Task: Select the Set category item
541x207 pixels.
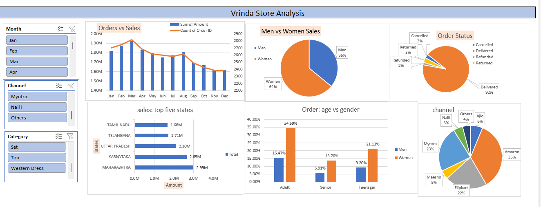Action: [x=37, y=147]
